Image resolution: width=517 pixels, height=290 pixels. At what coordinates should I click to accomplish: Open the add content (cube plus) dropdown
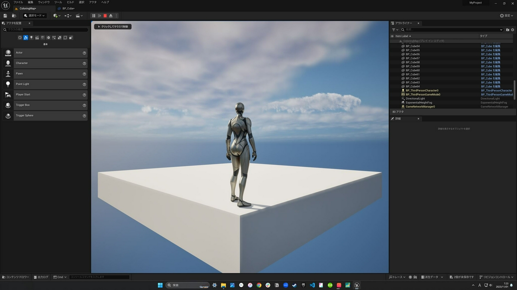(57, 15)
